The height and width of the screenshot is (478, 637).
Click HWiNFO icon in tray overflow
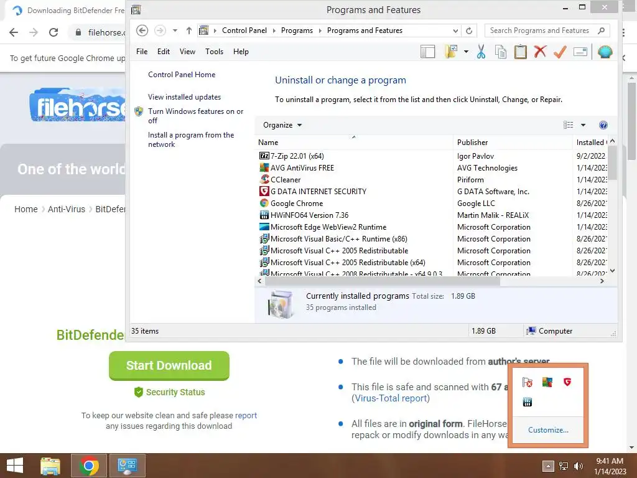(528, 402)
